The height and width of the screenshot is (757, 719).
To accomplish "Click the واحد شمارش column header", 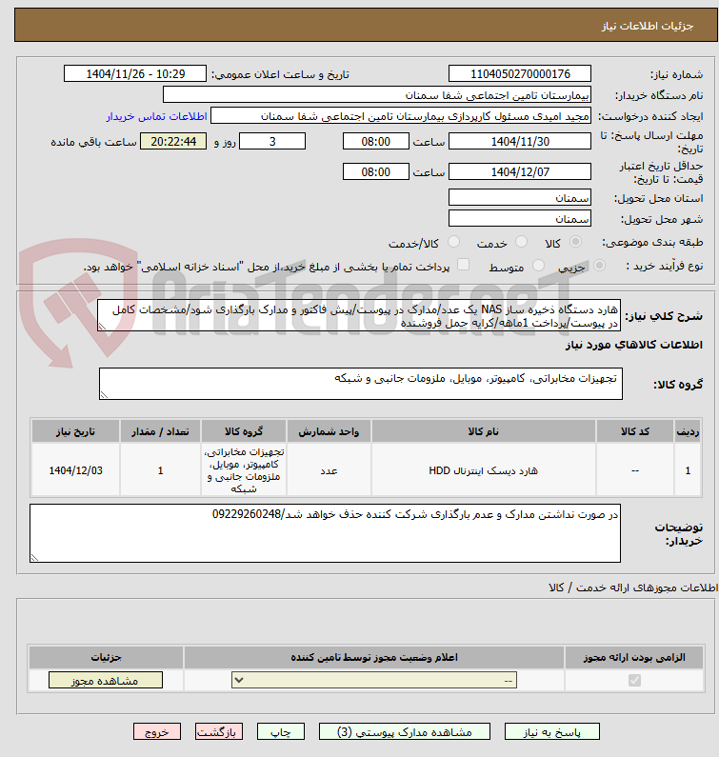I will pos(329,431).
